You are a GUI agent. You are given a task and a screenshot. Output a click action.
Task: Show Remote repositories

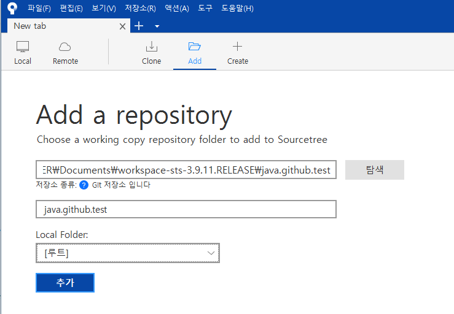click(x=65, y=53)
